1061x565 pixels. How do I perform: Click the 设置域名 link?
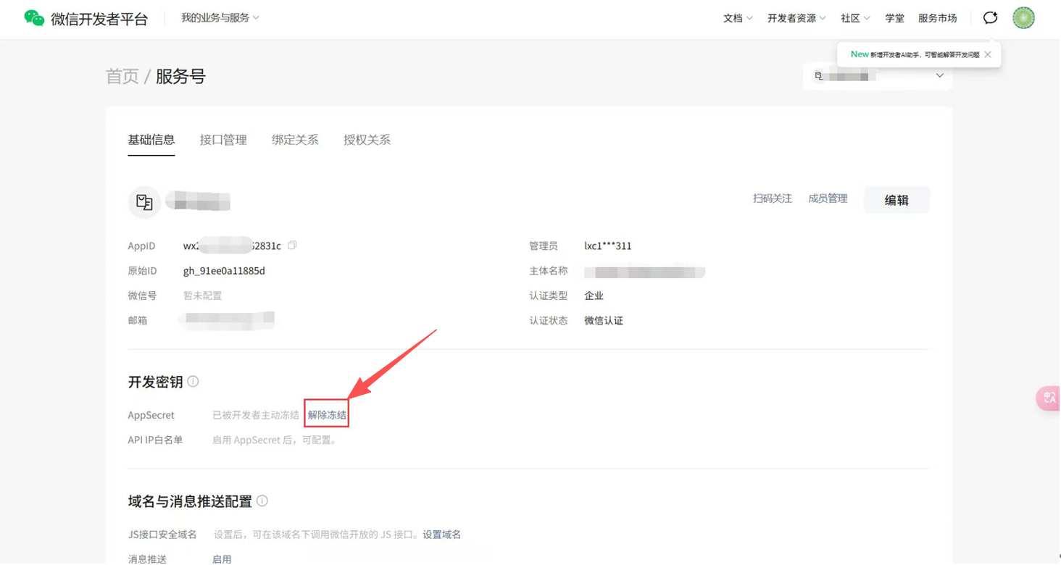(x=442, y=535)
